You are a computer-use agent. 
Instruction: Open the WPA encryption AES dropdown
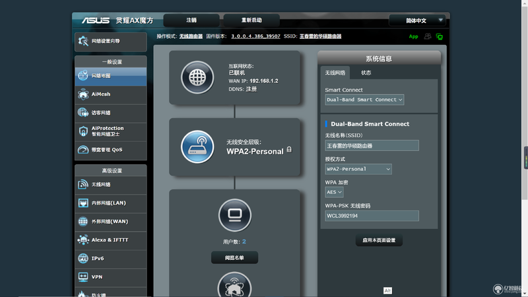[334, 192]
